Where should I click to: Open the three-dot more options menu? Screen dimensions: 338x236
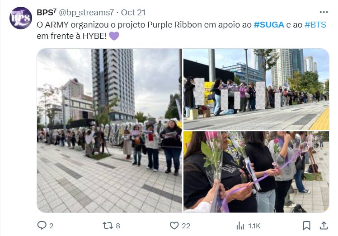pos(324,12)
